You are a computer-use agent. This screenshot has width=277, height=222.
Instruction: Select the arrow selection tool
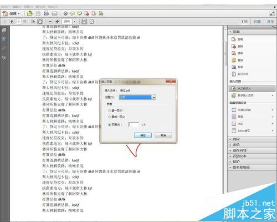pos(33,22)
